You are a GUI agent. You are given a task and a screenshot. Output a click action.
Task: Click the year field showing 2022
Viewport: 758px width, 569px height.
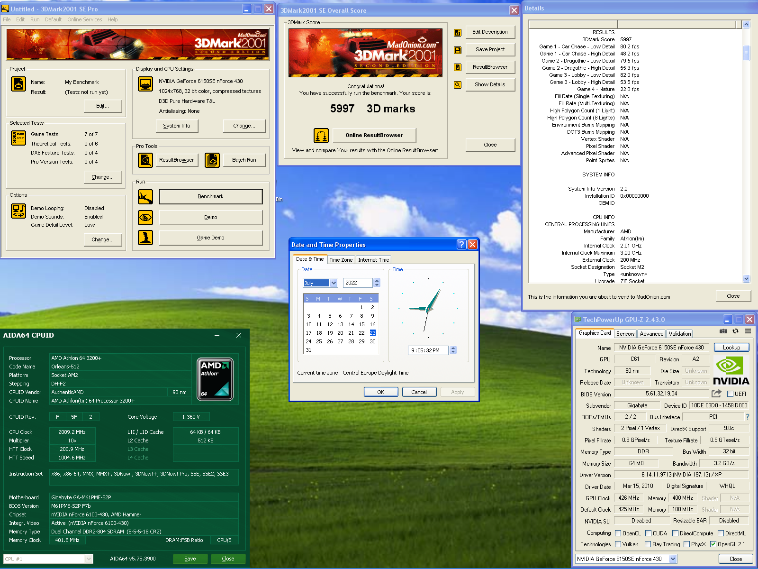point(358,283)
